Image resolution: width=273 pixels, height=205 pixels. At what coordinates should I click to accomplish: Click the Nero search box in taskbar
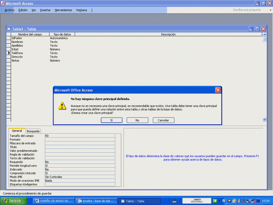tap(197, 201)
